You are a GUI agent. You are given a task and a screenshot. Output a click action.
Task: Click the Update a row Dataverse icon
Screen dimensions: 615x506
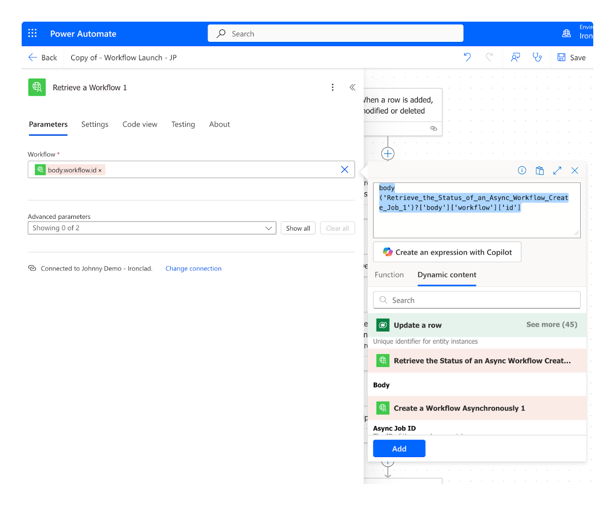383,325
